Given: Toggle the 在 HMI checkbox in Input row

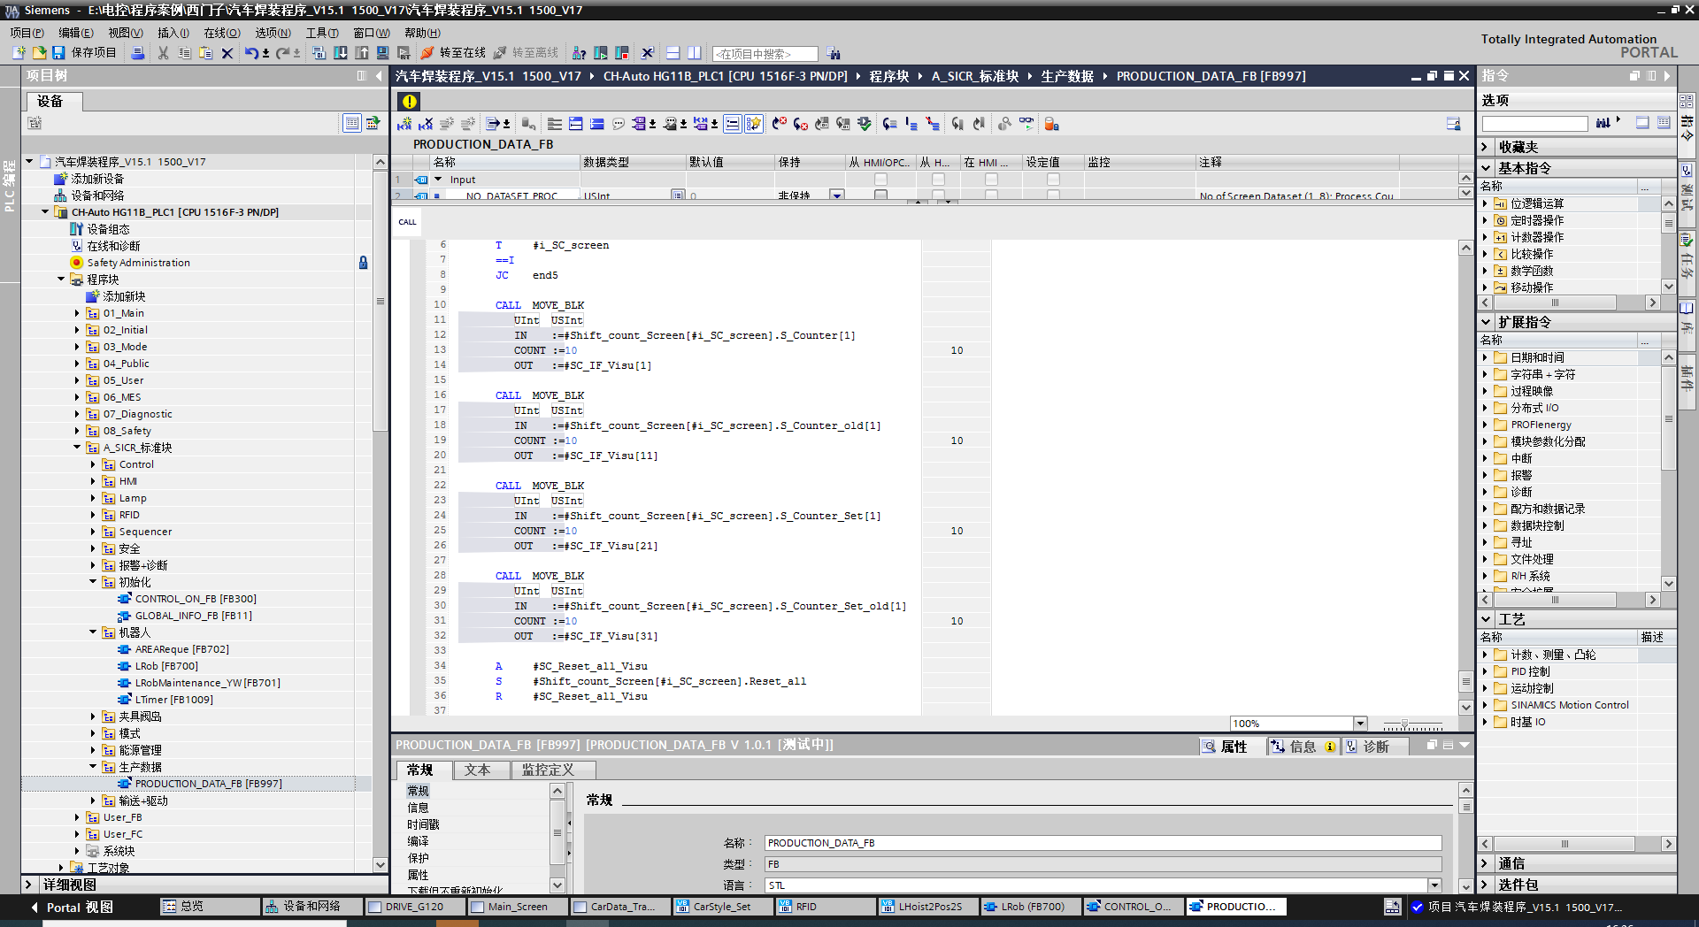Looking at the screenshot, I should [x=991, y=180].
